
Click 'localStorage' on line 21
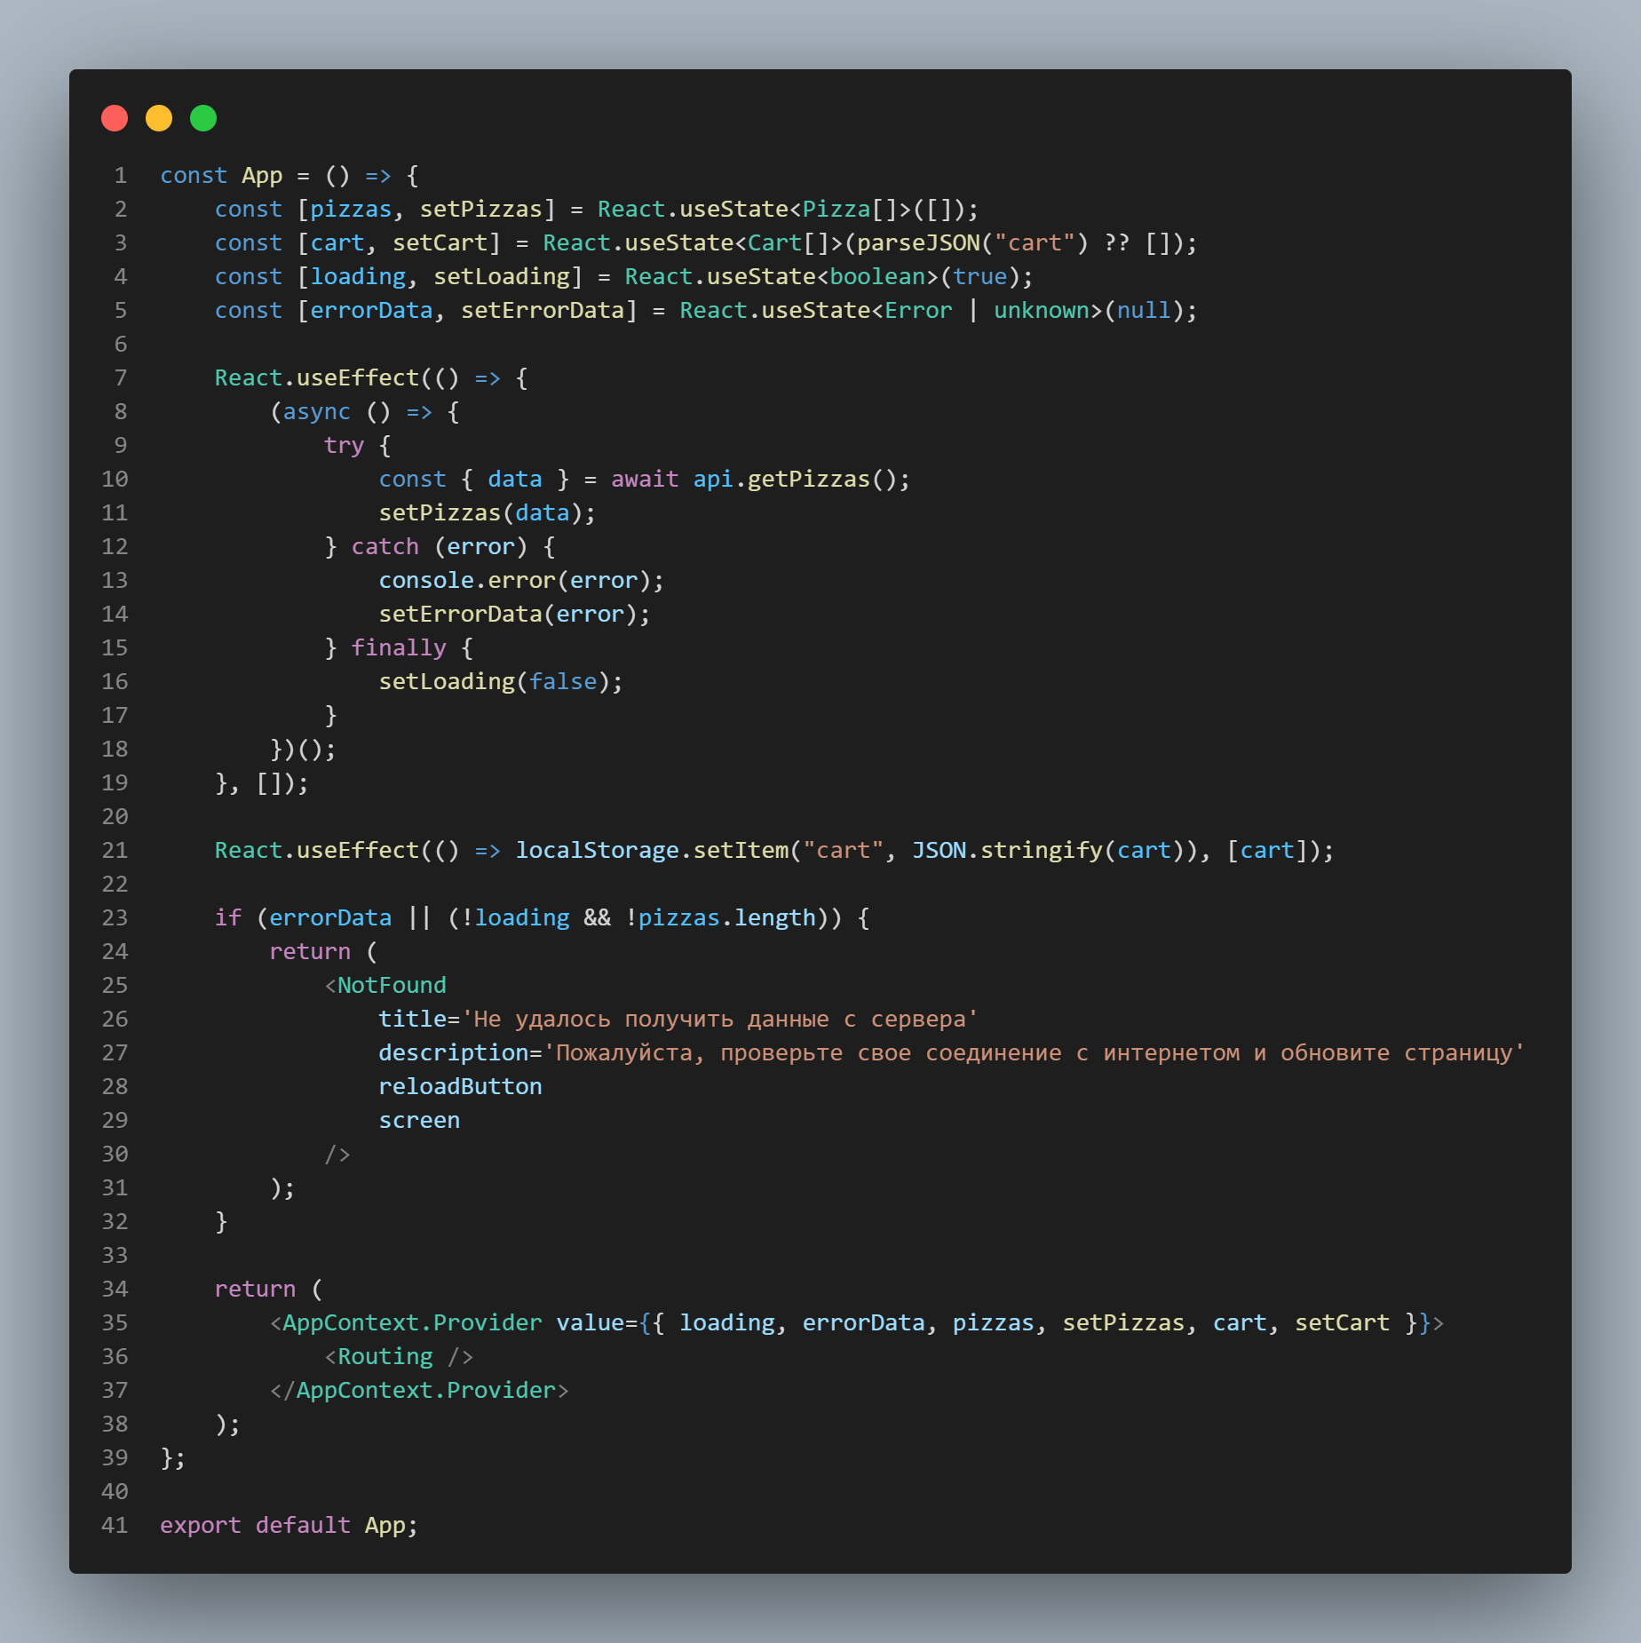(x=597, y=851)
